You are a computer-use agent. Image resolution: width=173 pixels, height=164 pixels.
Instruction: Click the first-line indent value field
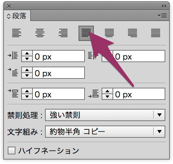tap(59, 73)
